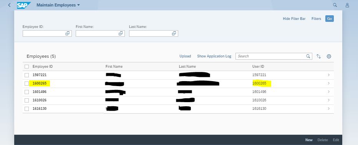Click Employee ID cell 1601496
358x145 pixels.
(40, 92)
